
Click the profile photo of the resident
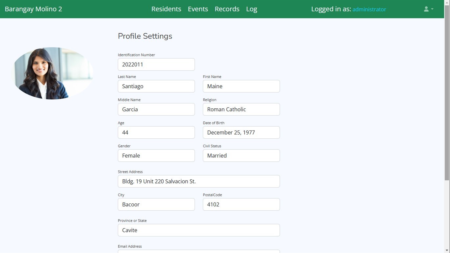[x=53, y=73]
